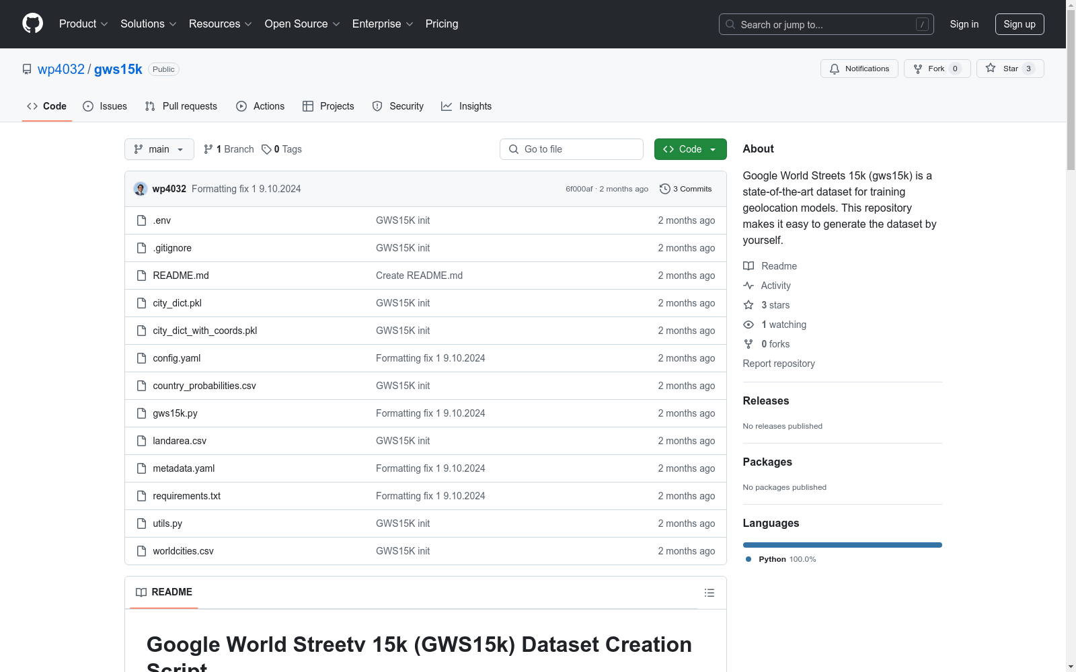The height and width of the screenshot is (672, 1076).
Task: Open the Releases heading link
Action: click(x=766, y=401)
